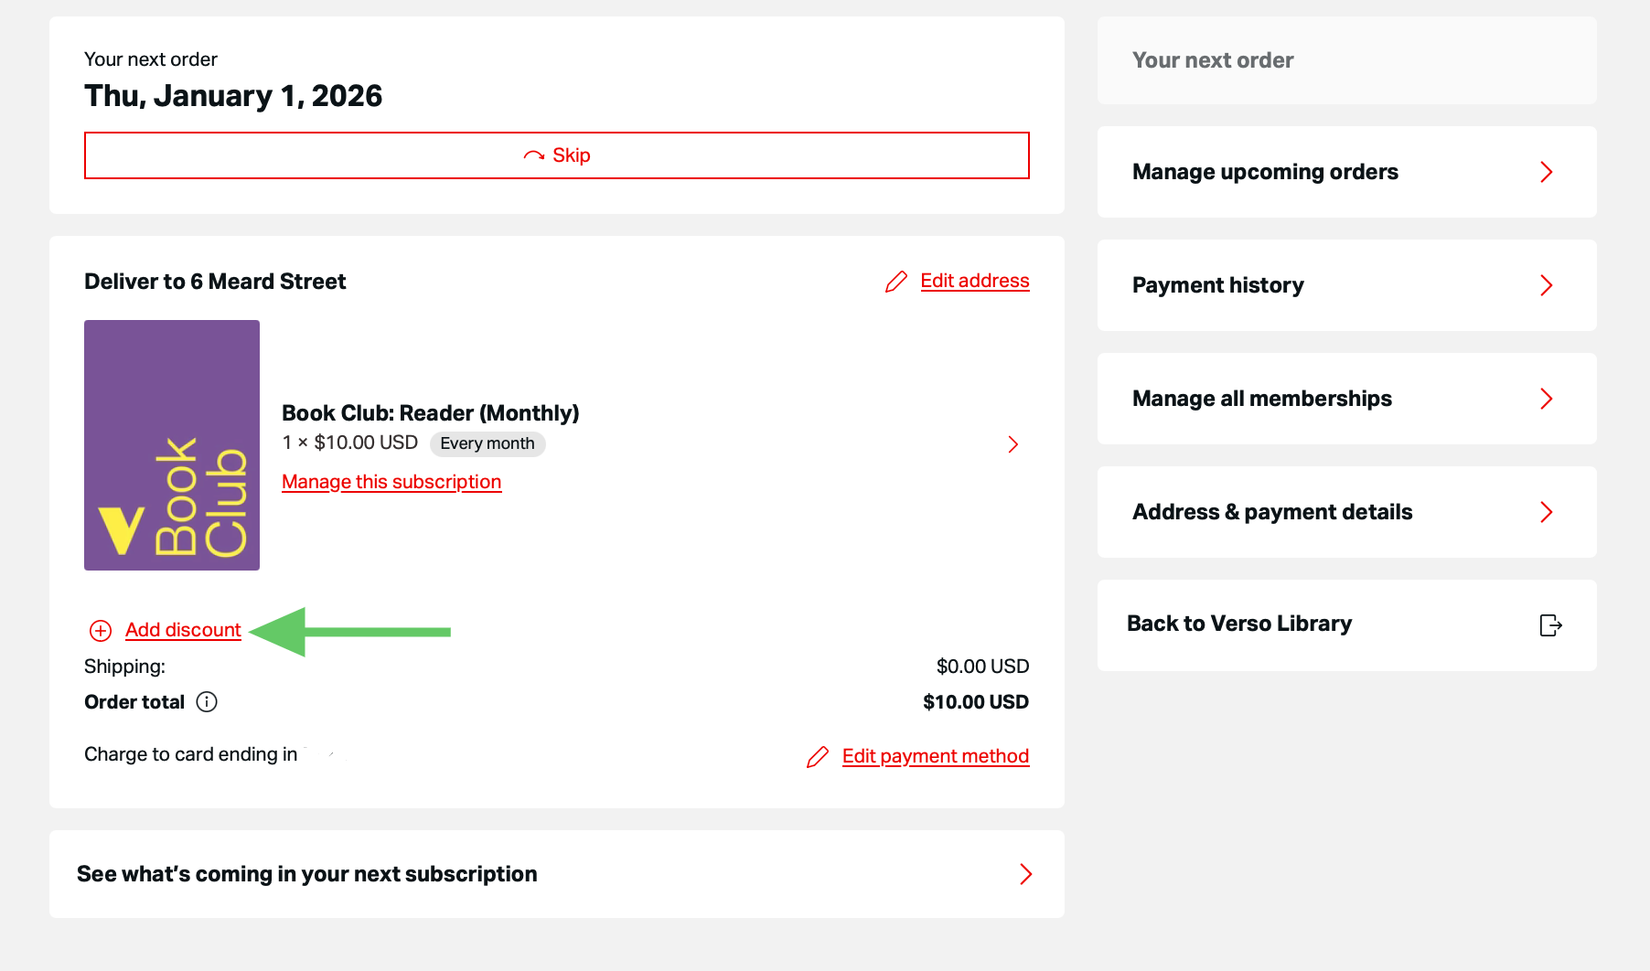Click the Order total info icon
Screen dimensions: 1650x971
pos(208,702)
